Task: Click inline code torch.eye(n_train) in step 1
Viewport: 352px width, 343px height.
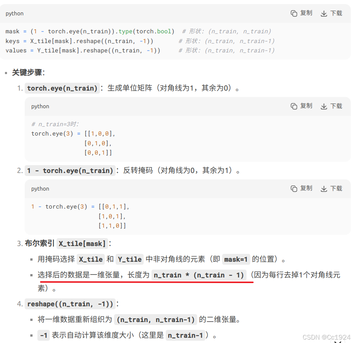Action: point(62,88)
